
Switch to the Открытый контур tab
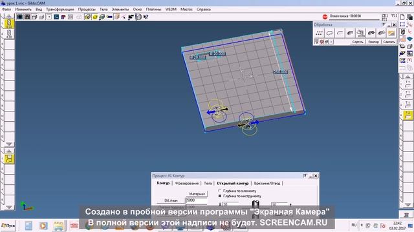click(233, 183)
